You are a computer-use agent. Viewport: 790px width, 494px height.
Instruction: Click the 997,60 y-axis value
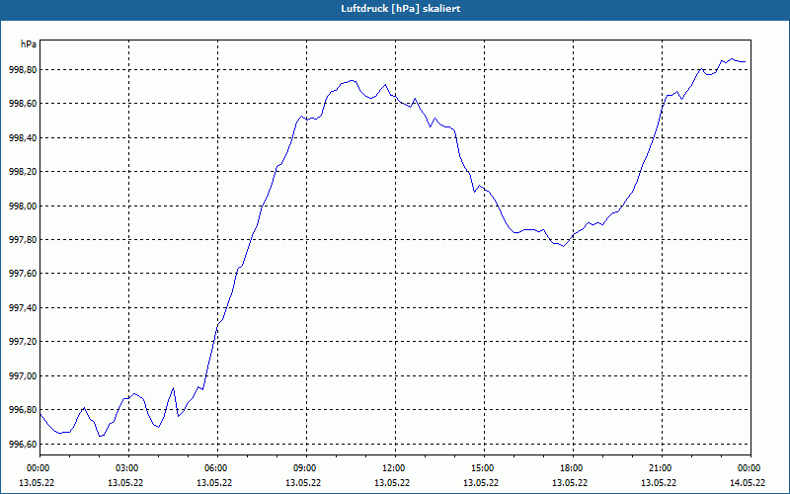click(x=23, y=274)
